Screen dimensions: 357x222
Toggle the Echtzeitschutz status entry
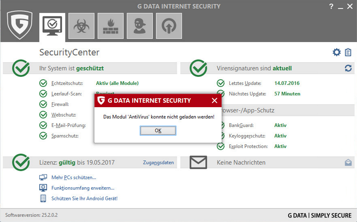(x=117, y=83)
